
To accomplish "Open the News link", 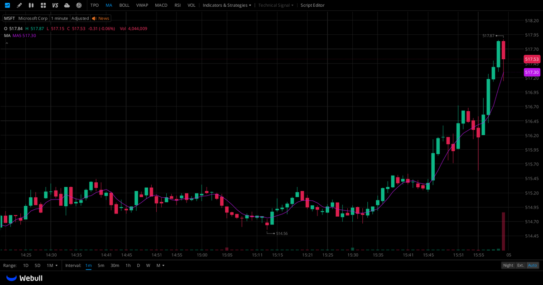I will click(104, 19).
